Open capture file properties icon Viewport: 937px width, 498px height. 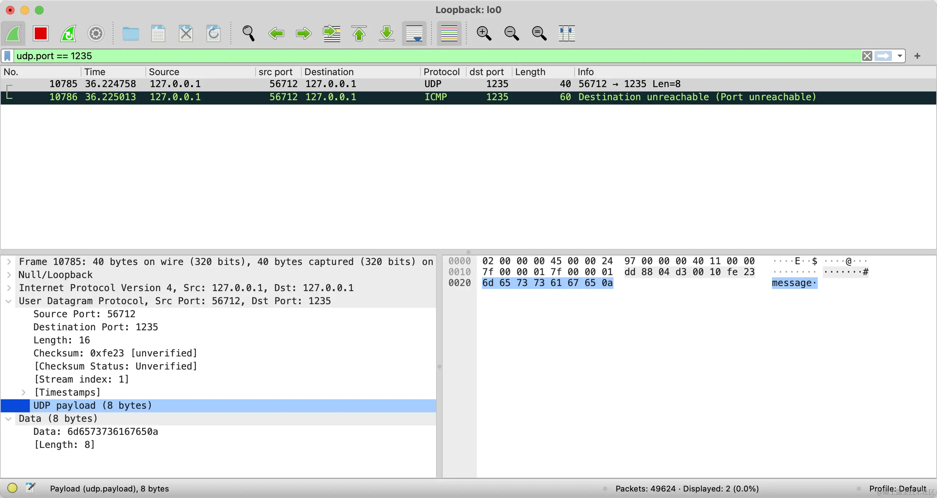click(x=31, y=488)
